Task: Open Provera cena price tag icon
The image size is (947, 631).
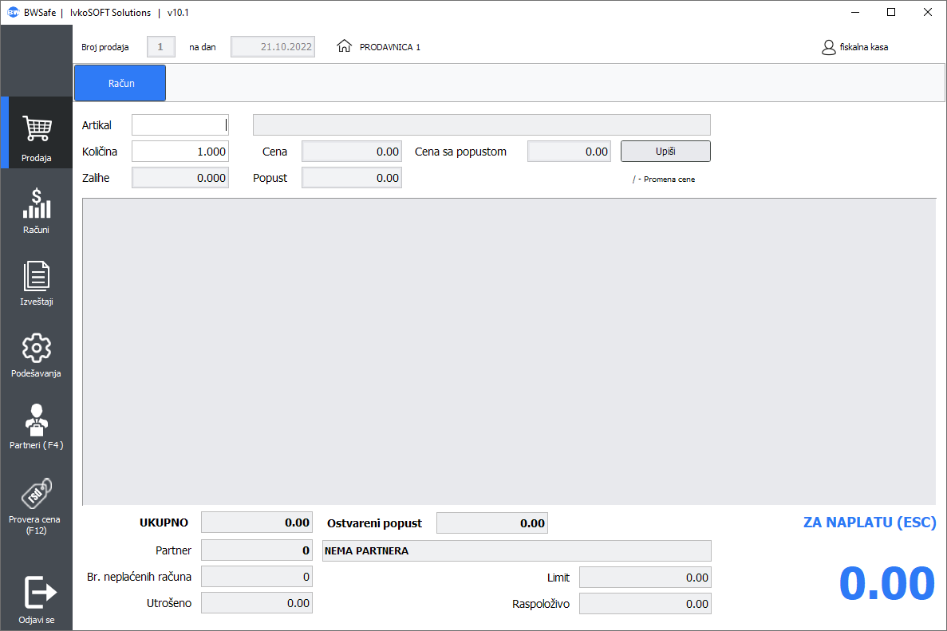Action: click(37, 492)
